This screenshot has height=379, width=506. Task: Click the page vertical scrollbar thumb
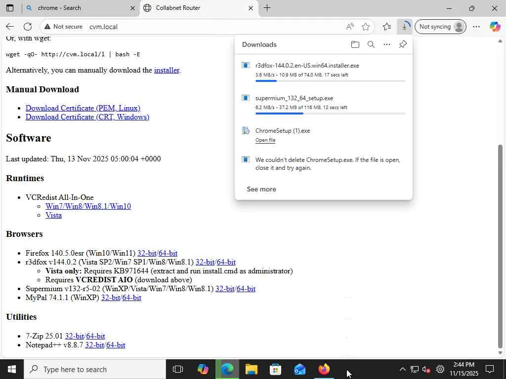[500, 247]
